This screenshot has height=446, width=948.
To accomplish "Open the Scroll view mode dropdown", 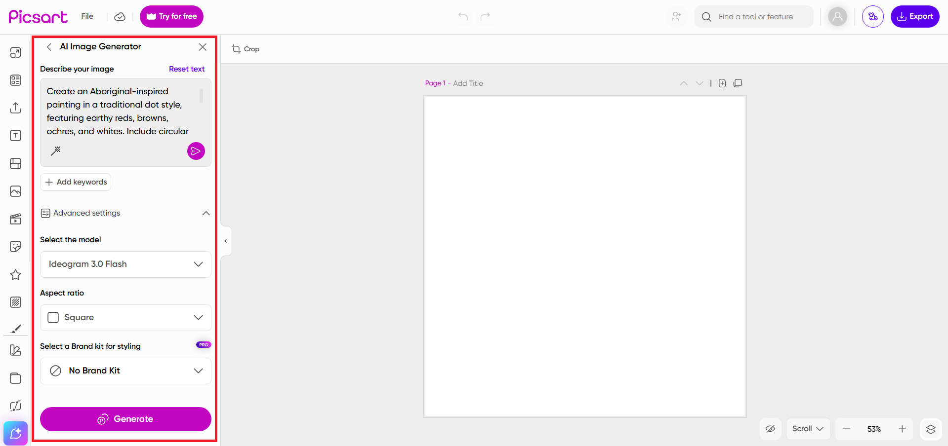I will (x=808, y=429).
